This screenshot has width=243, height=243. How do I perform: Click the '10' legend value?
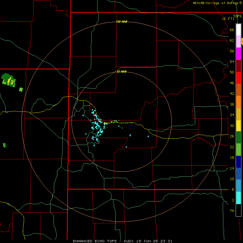tap(232, 179)
